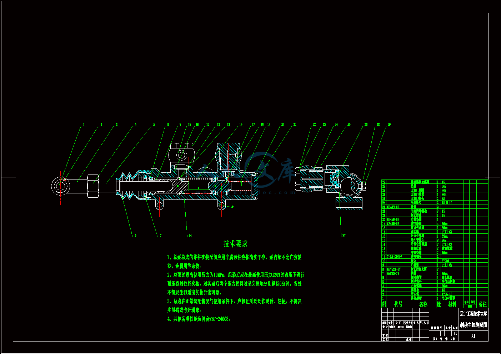Select callout label 21 above the cylinder end
This screenshot has width=501, height=354.
pyautogui.click(x=295, y=125)
